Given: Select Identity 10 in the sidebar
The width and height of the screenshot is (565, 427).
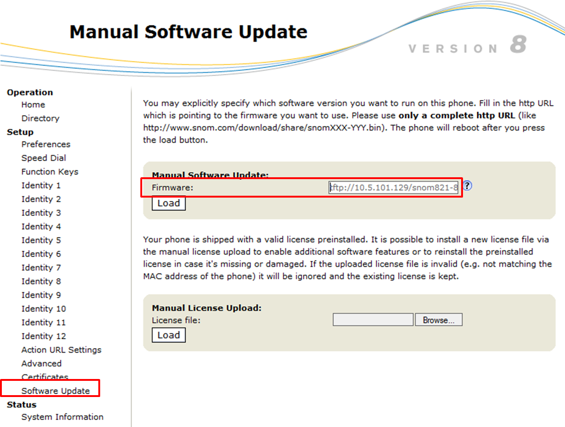Looking at the screenshot, I should tap(43, 308).
